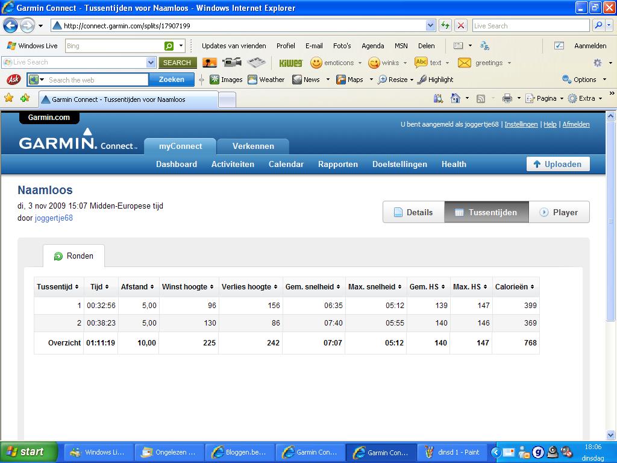Select the Tussentijden view button
The height and width of the screenshot is (463, 617).
tap(487, 212)
